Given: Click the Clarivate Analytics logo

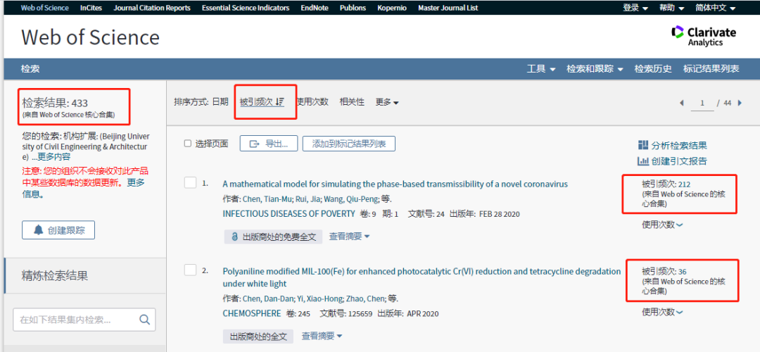Looking at the screenshot, I should pos(703,37).
